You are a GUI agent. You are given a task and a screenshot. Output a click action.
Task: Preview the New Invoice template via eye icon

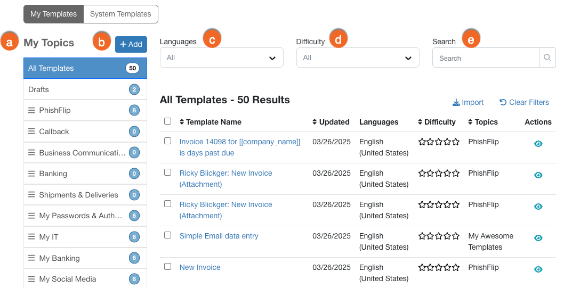(538, 269)
